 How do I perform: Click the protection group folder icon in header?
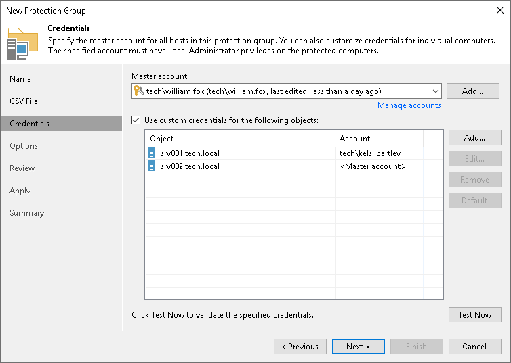pos(22,44)
